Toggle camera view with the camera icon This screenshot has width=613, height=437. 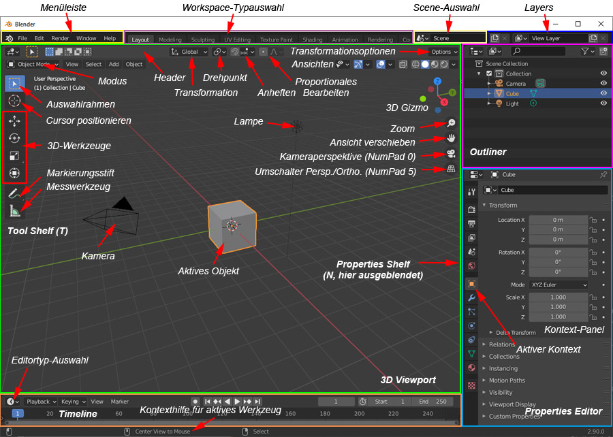(x=450, y=153)
